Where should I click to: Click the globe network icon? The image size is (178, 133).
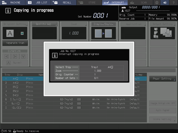(157, 2)
